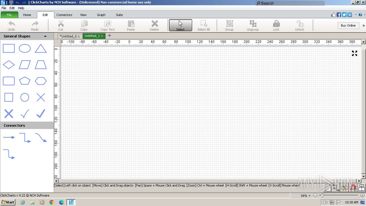The width and height of the screenshot is (366, 206).
Task: Switch to the View tab
Action: 83,15
